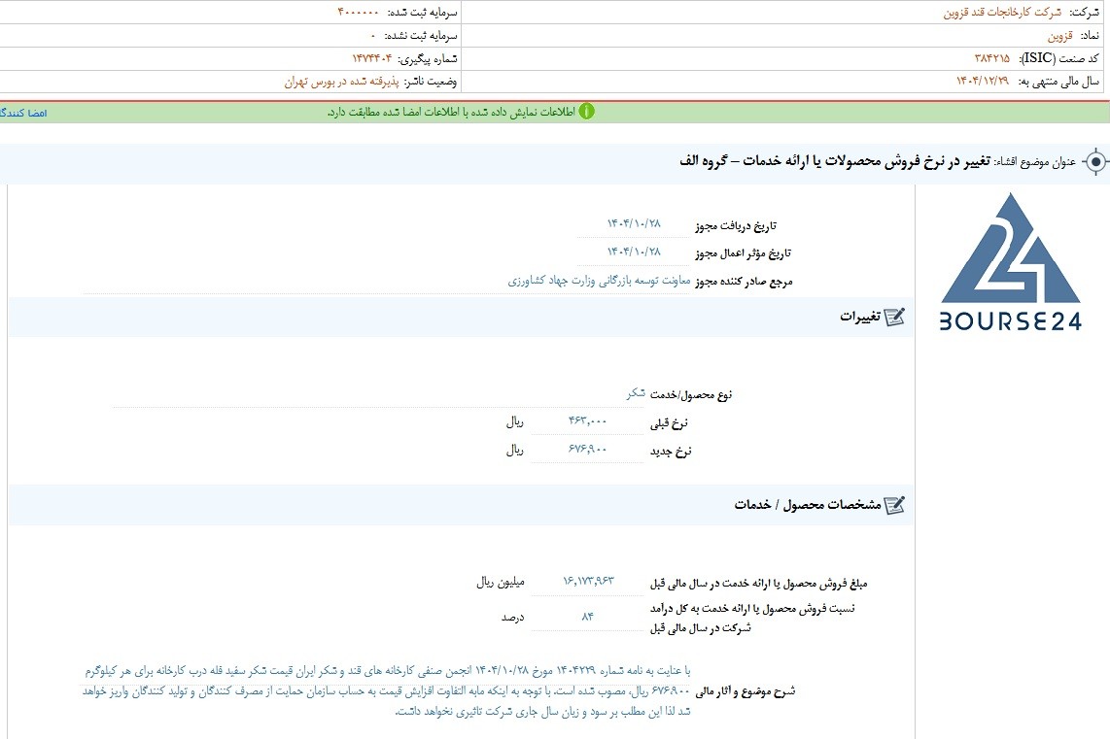The height and width of the screenshot is (739, 1110).
Task: Click the نرخ قبلی value field
Action: [587, 421]
